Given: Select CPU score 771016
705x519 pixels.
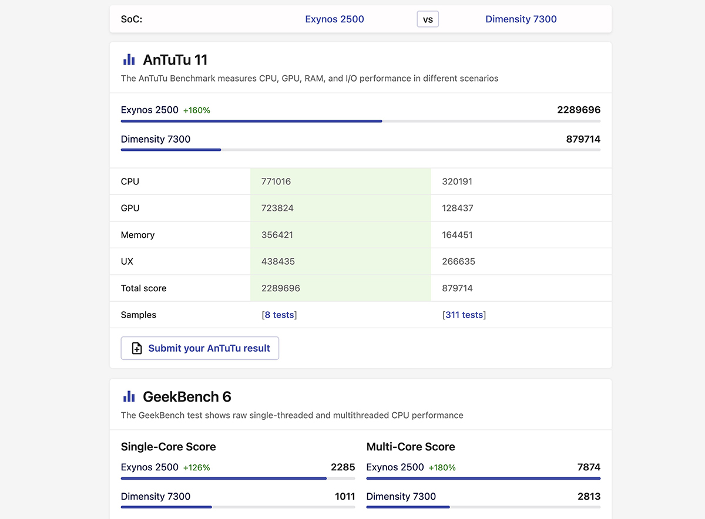Looking at the screenshot, I should 276,181.
